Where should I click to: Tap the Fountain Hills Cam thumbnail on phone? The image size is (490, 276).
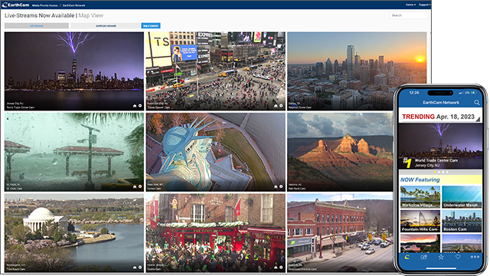click(x=420, y=221)
